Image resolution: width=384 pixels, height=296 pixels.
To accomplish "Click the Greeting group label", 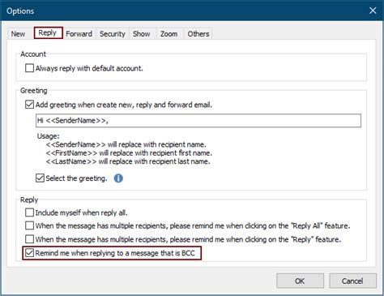I will [34, 91].
